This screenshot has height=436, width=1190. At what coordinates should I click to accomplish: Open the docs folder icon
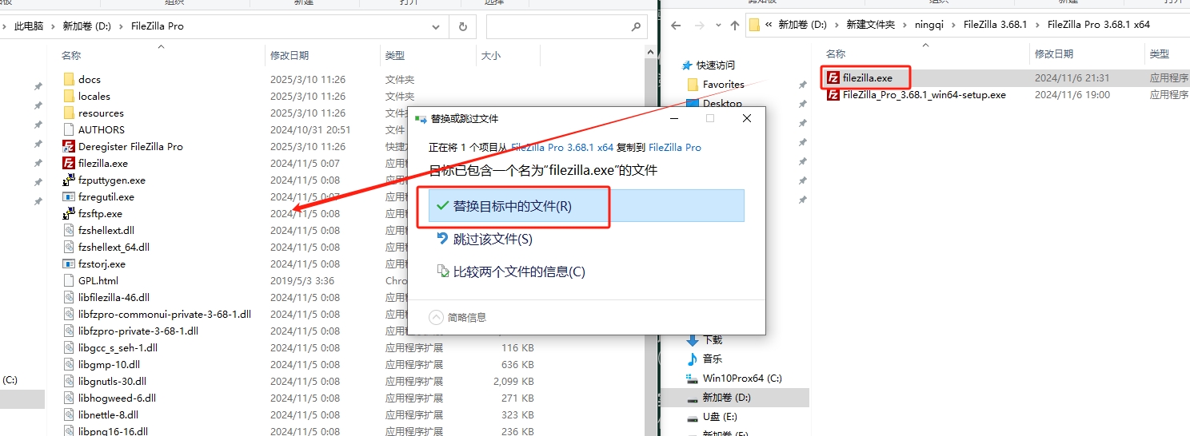[69, 79]
